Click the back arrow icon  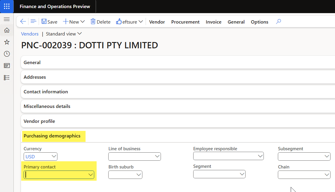click(23, 21)
